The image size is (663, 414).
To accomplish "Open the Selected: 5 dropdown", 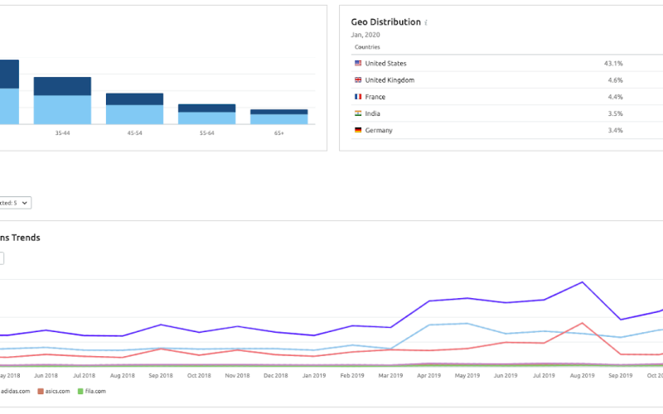I will tap(15, 202).
